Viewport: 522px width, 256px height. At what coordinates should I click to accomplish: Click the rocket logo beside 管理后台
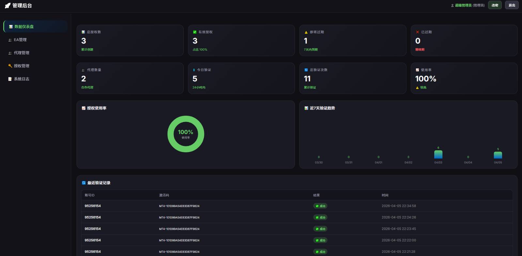[x=8, y=6]
